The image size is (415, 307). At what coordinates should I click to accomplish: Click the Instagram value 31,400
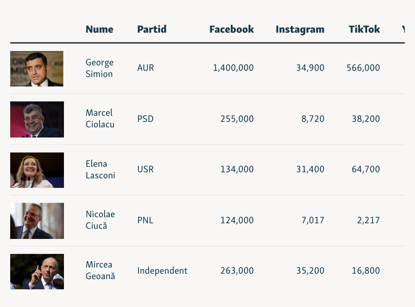point(310,169)
